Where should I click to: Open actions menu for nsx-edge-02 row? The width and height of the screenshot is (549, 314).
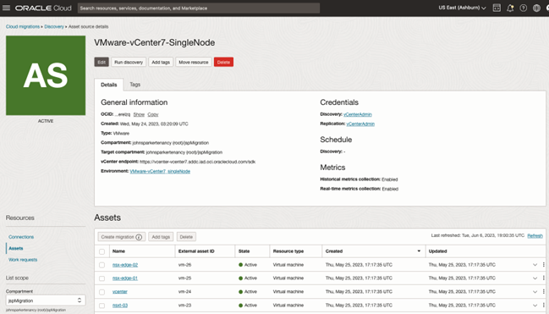point(543,265)
